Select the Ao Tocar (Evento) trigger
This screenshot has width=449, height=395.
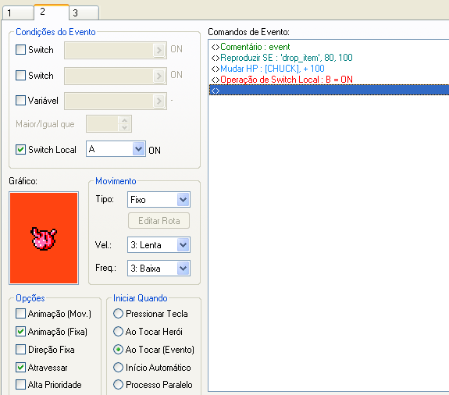[118, 350]
